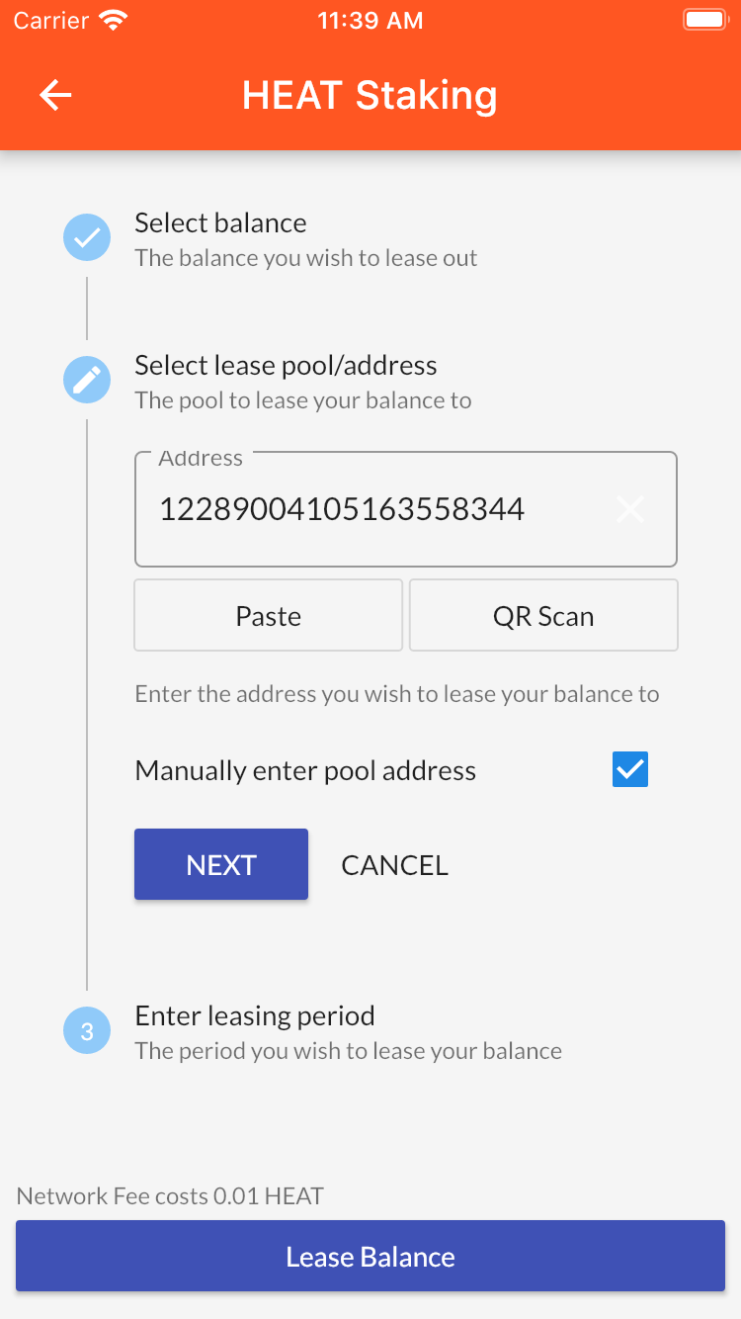
Task: Click the step 3 circle icon
Action: coord(87,1030)
